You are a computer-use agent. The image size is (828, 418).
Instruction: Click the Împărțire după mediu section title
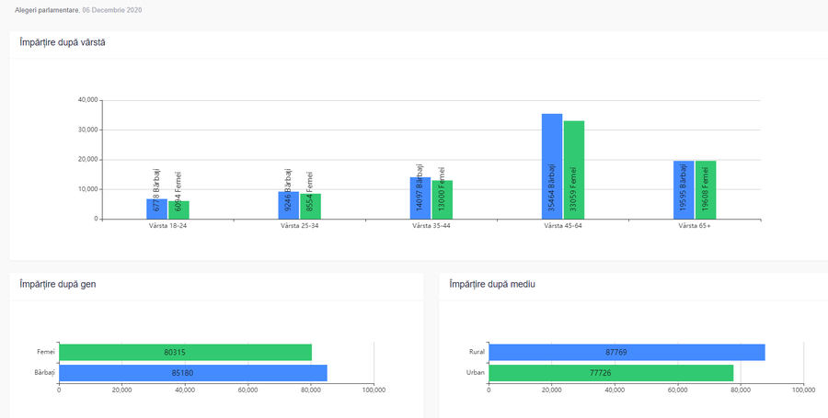(x=491, y=285)
